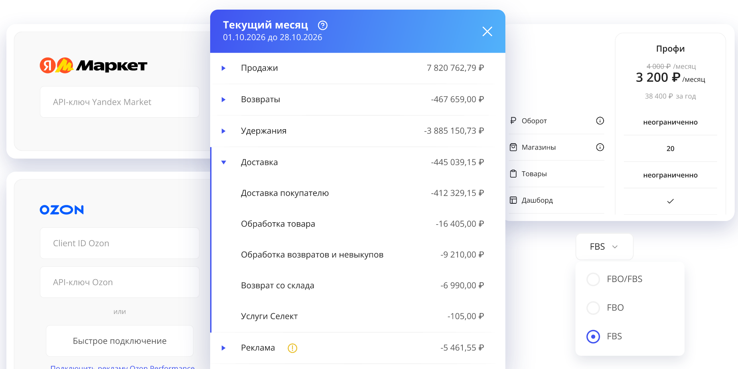Click the Yandex Маркет logo
This screenshot has height=369, width=738.
point(93,65)
